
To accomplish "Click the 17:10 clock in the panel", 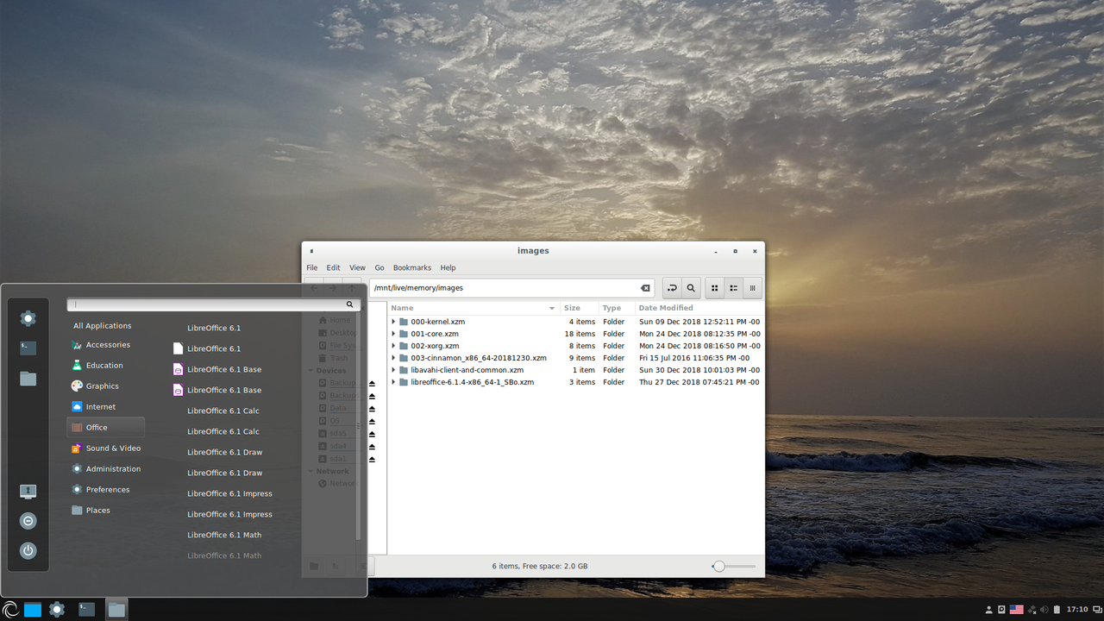I will [x=1077, y=610].
